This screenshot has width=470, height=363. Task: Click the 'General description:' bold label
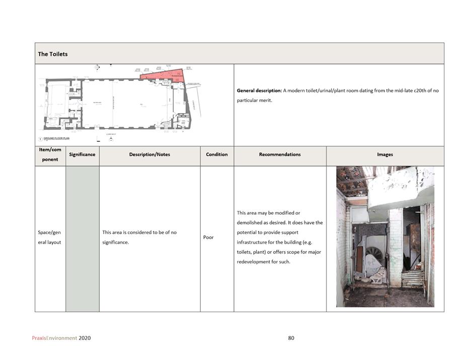(x=259, y=90)
